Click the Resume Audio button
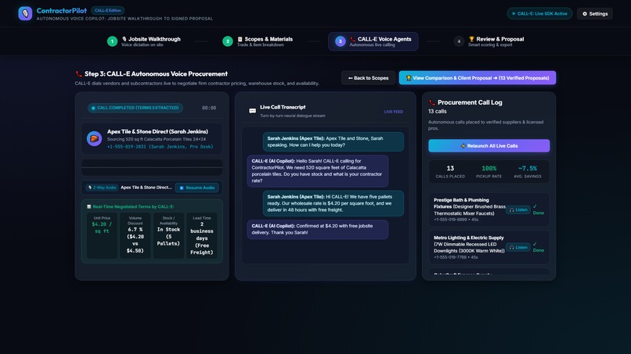The width and height of the screenshot is (631, 354). 197,188
